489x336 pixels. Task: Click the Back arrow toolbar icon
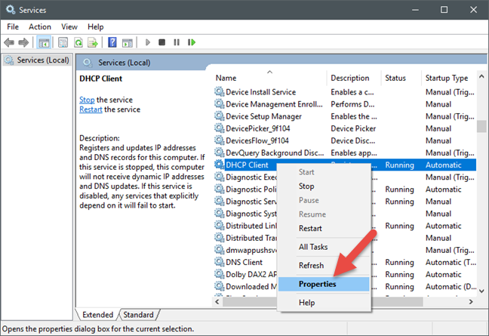click(9, 42)
